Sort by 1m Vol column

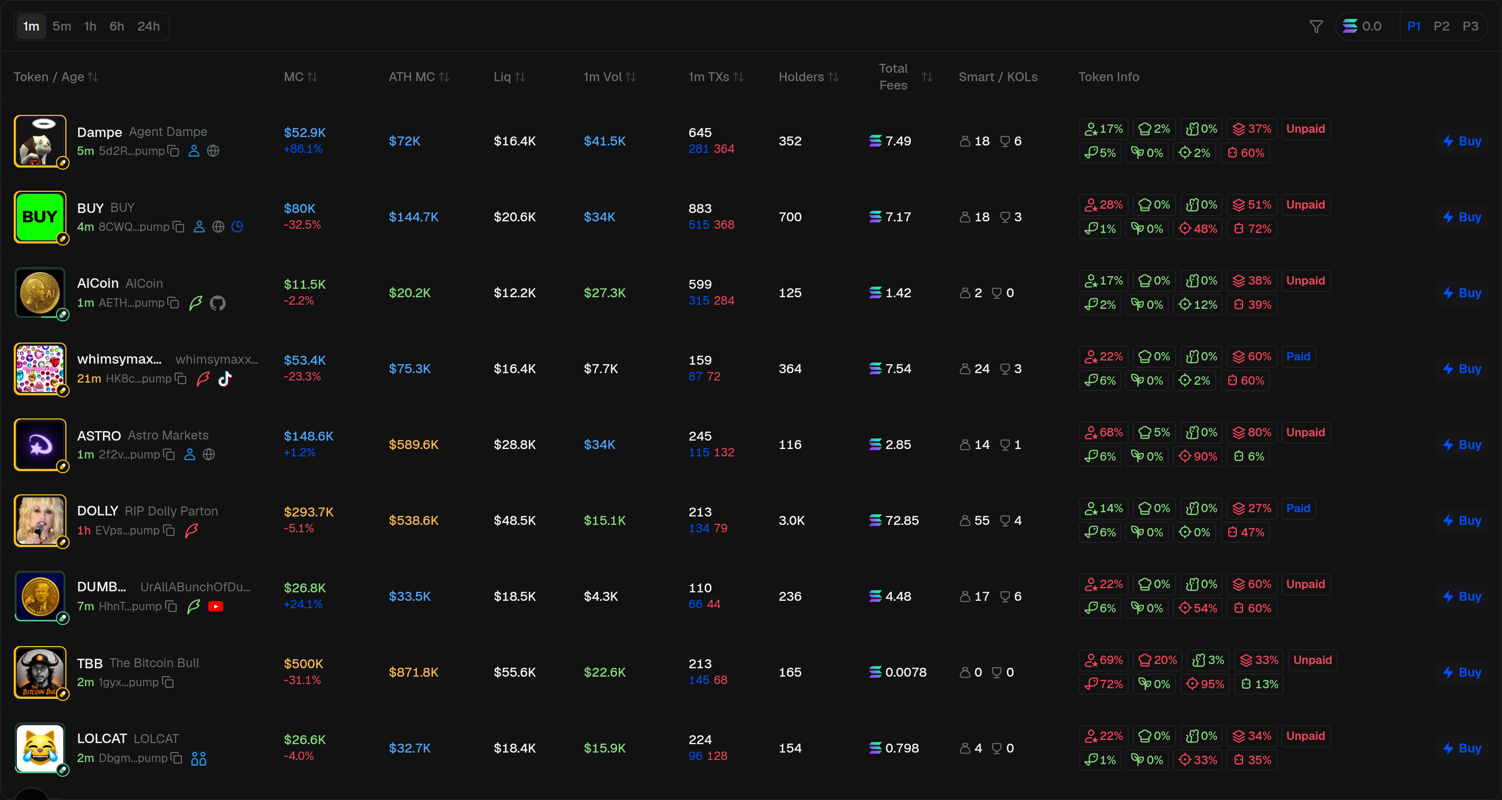tap(609, 77)
